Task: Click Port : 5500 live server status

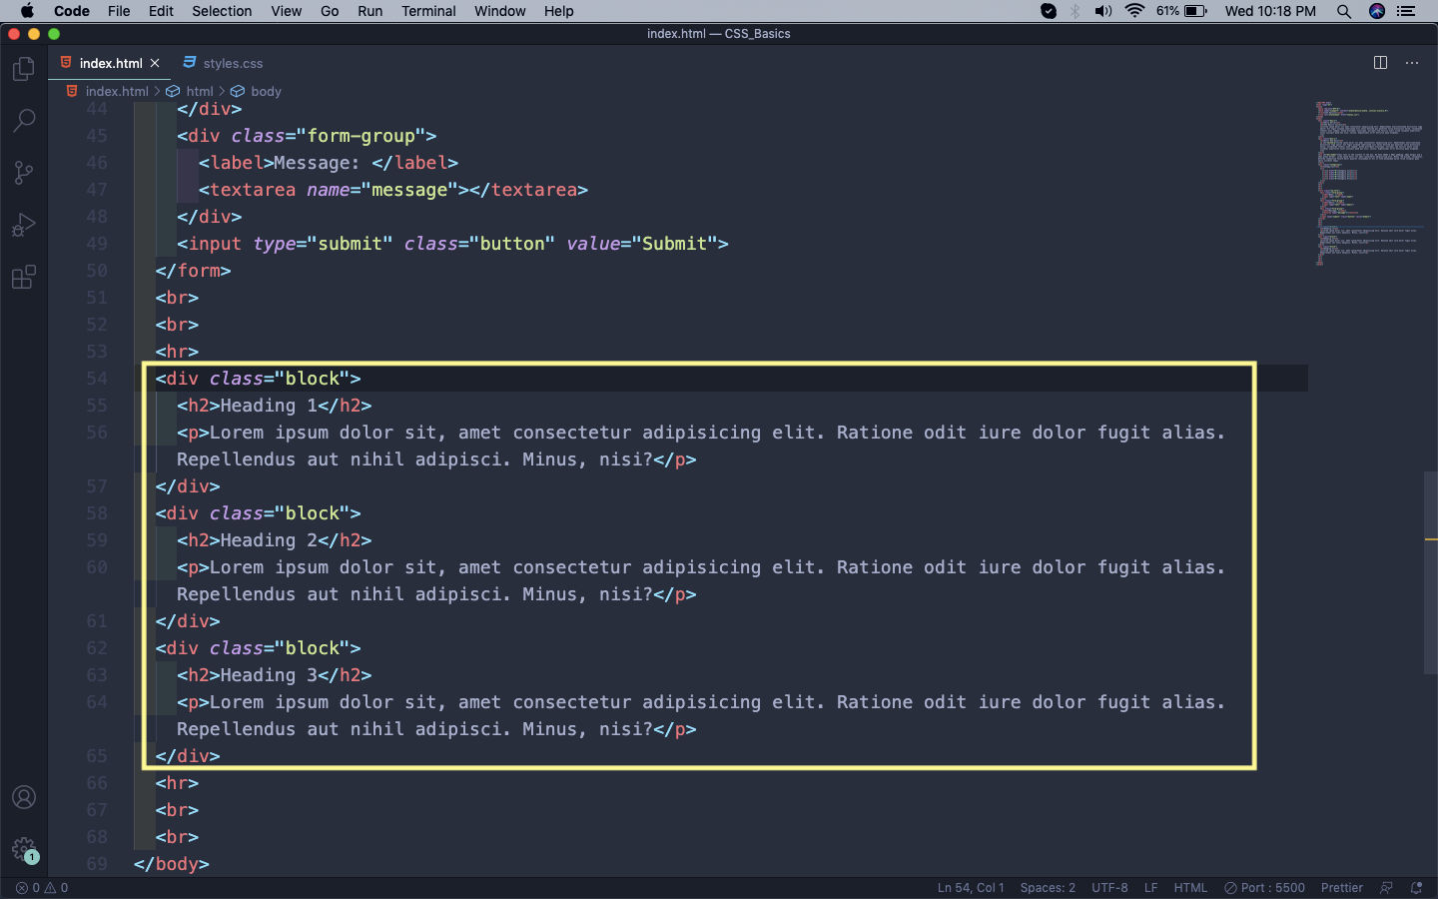Action: point(1264,887)
